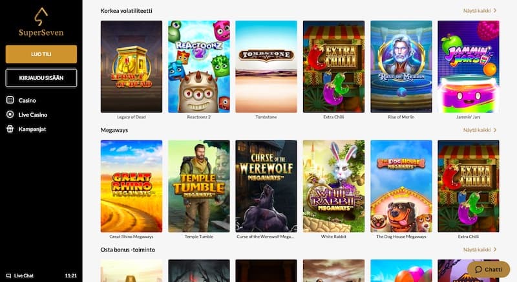Open the Casino dice icon
Viewport: 517px width, 282px height.
click(10, 100)
